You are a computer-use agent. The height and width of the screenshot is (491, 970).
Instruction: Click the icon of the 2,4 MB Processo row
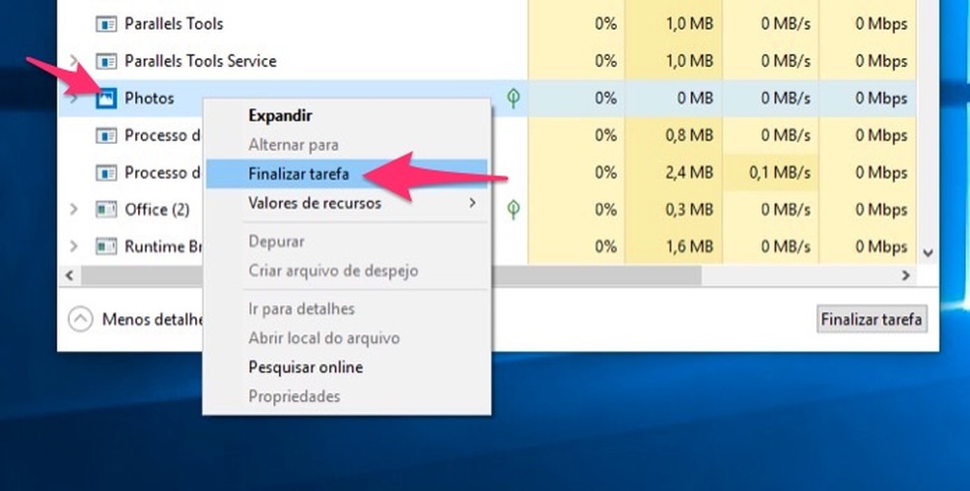tap(106, 173)
